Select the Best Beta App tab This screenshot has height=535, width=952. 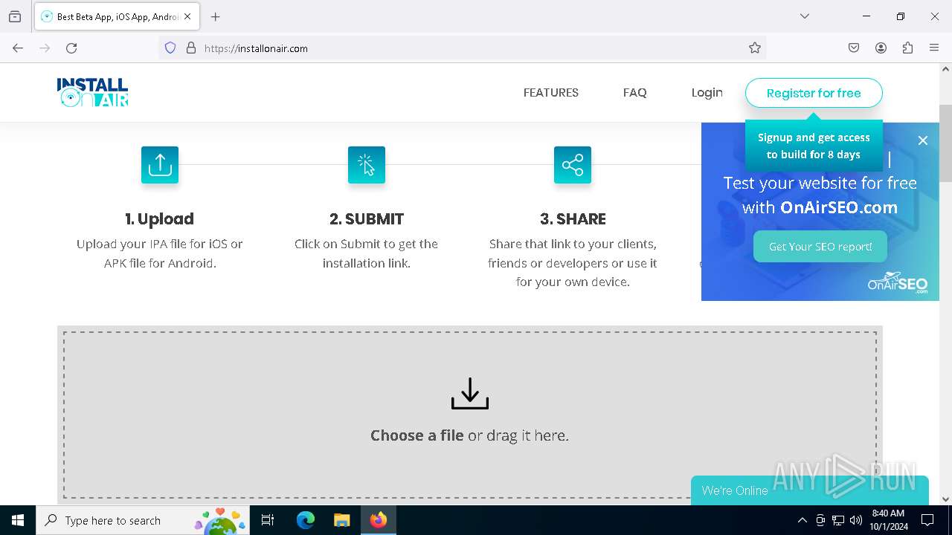(117, 16)
